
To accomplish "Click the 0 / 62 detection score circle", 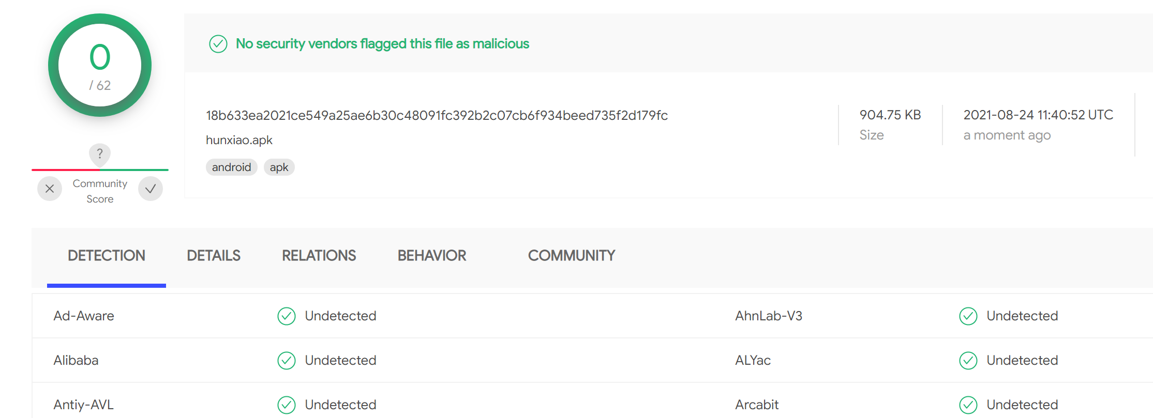I will [100, 65].
